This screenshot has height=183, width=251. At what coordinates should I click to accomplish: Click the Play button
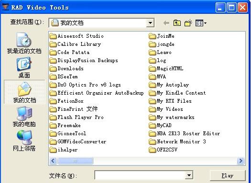pyautogui.click(x=228, y=175)
